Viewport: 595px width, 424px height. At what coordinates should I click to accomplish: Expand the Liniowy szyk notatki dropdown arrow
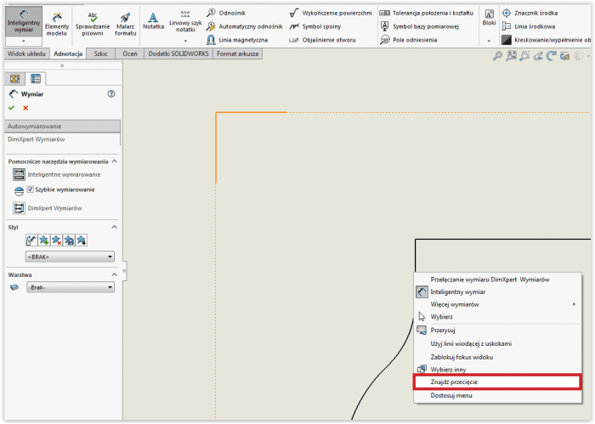click(185, 41)
